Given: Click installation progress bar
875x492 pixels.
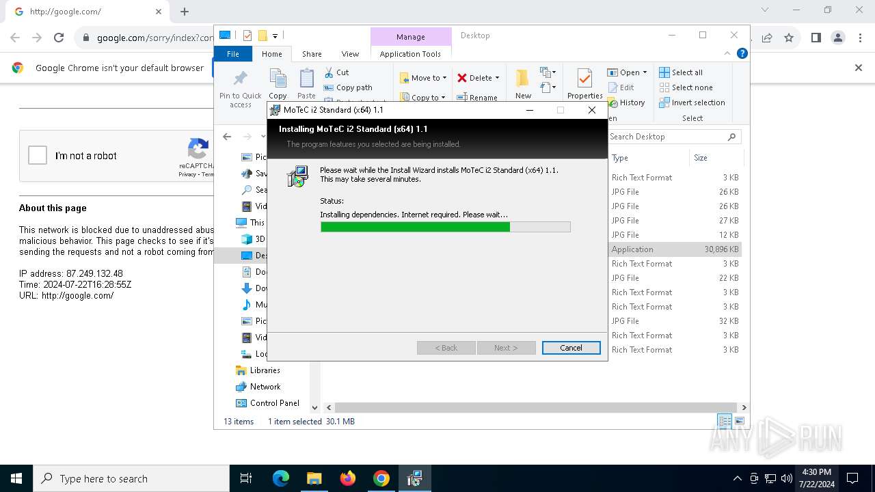Looking at the screenshot, I should point(445,227).
